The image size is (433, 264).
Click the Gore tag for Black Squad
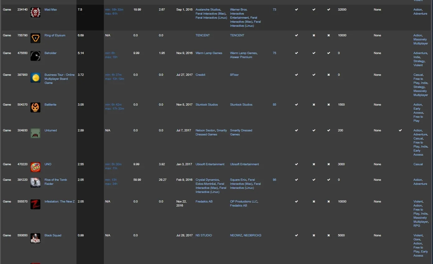(x=417, y=239)
